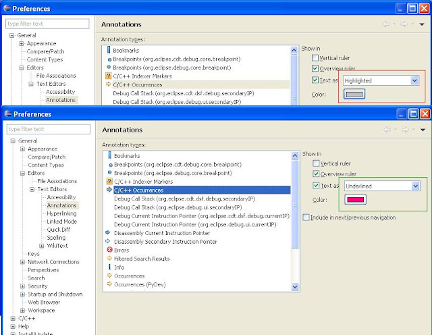Viewport: 432px width, 335px height.
Task: Click the Info annotation icon
Action: coord(109,267)
